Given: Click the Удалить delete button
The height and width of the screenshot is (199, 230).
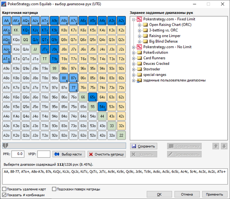Looking at the screenshot, I should (x=144, y=154).
